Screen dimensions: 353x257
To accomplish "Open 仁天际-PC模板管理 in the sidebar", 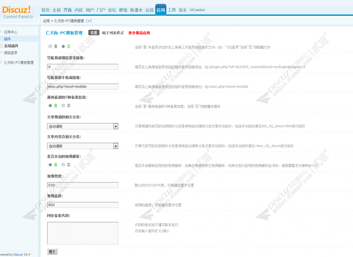I will pos(19,62).
